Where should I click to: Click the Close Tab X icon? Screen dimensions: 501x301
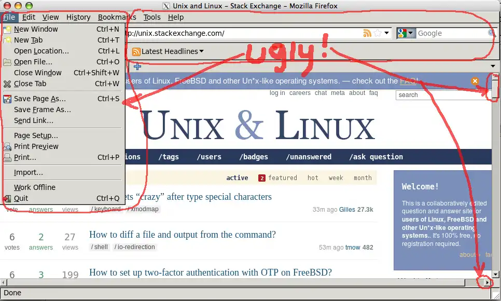[x=7, y=84]
